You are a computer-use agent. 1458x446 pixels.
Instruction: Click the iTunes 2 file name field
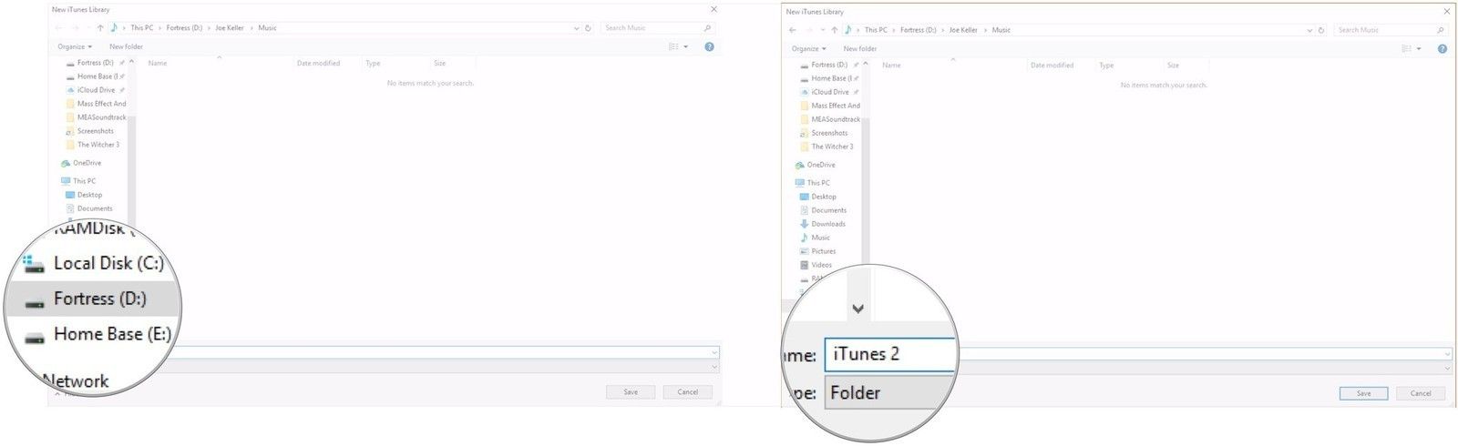[x=888, y=354]
